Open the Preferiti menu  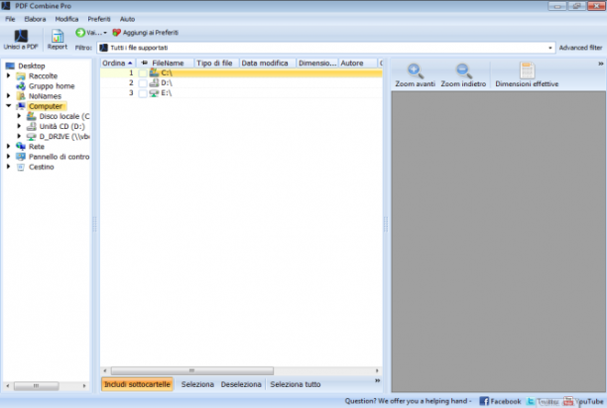click(99, 19)
